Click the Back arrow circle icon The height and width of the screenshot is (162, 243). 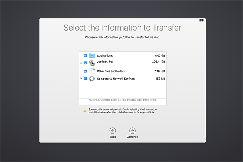(x=113, y=131)
